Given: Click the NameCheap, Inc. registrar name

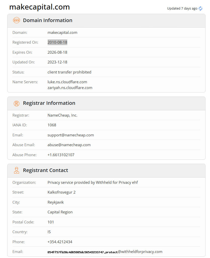Looking at the screenshot, I should coord(62,115).
